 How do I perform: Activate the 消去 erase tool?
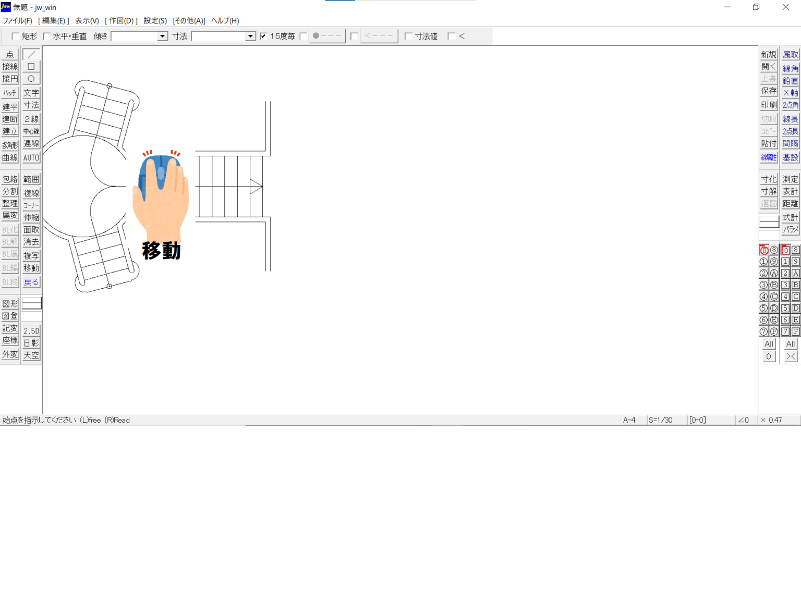click(x=31, y=242)
